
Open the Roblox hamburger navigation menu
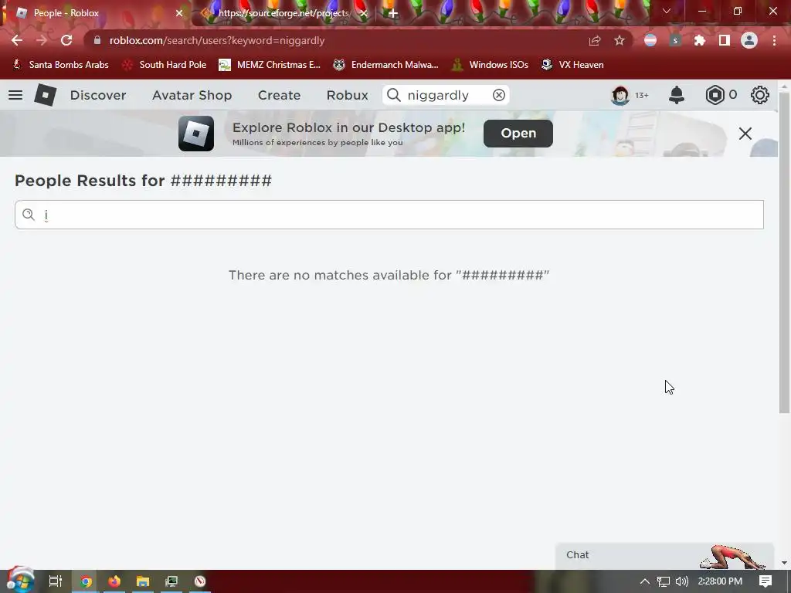pos(15,95)
